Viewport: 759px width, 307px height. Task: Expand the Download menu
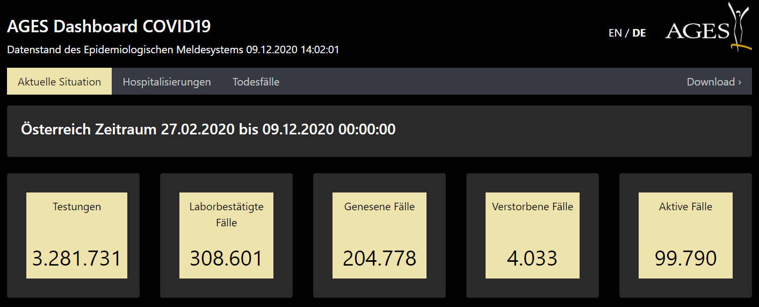[714, 82]
